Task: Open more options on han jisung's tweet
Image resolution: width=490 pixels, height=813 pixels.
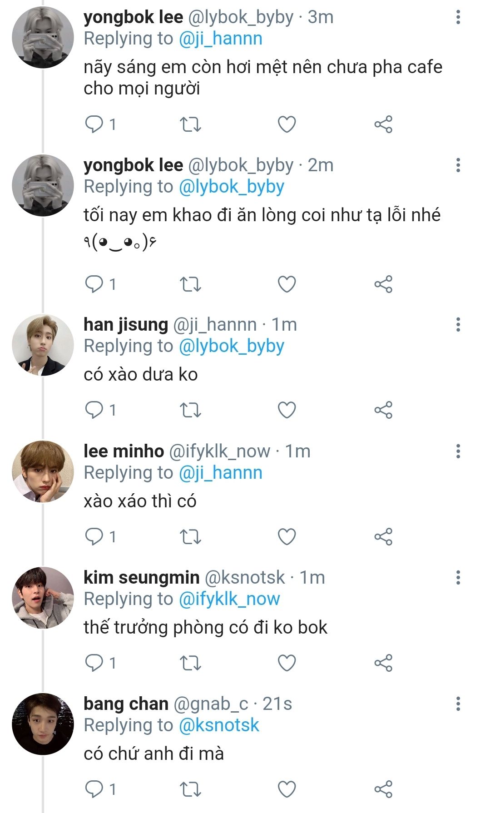Action: (x=458, y=325)
